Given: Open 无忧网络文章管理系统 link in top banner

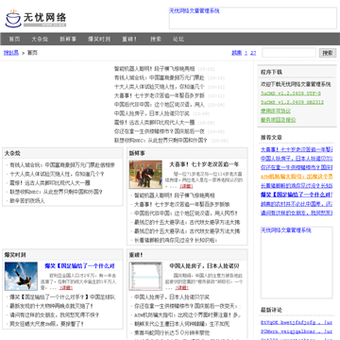Looking at the screenshot, I should [x=195, y=11].
